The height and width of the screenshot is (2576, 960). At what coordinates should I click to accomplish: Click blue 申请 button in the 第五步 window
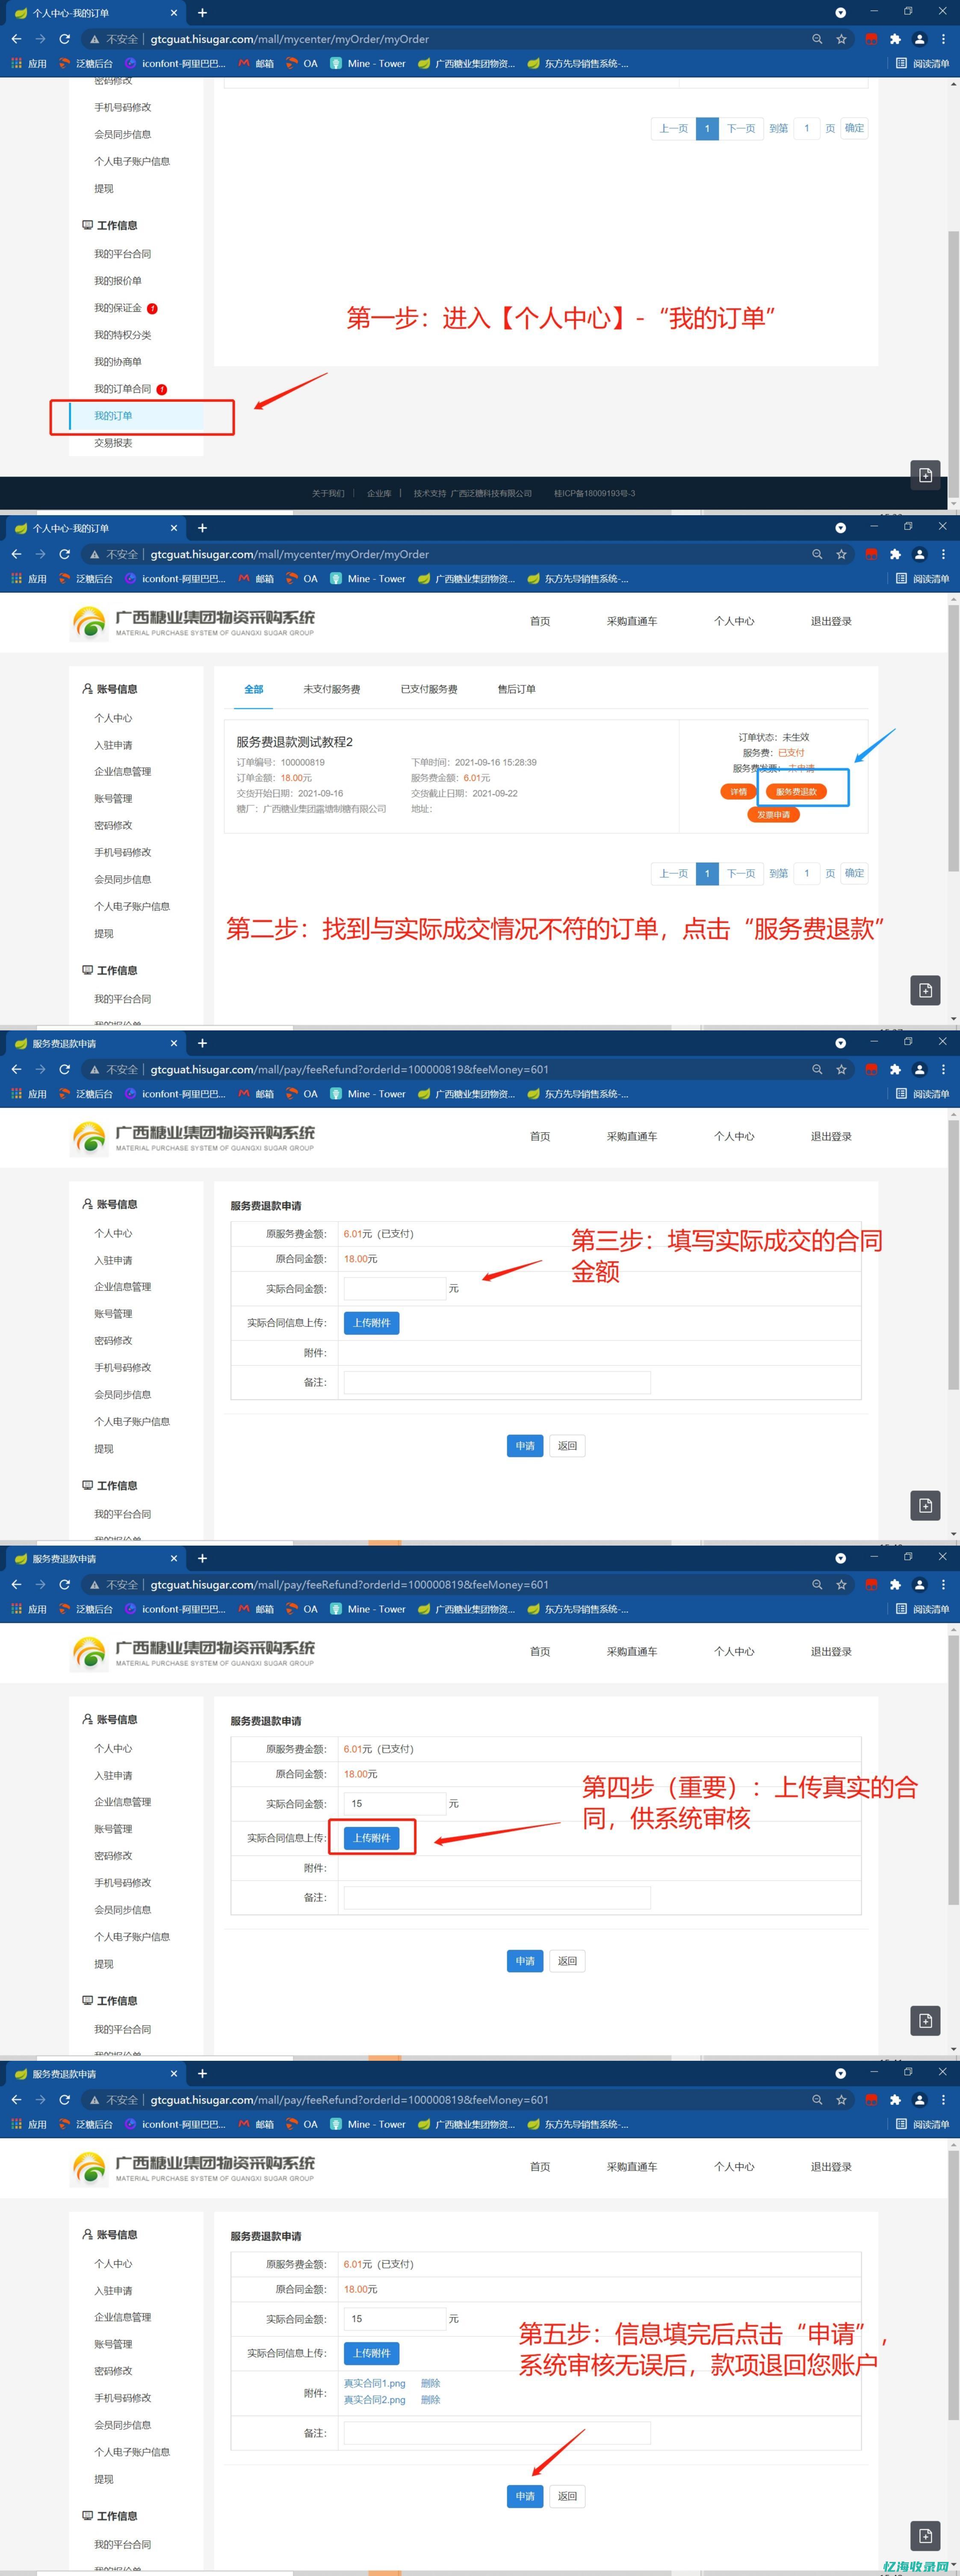[525, 2496]
